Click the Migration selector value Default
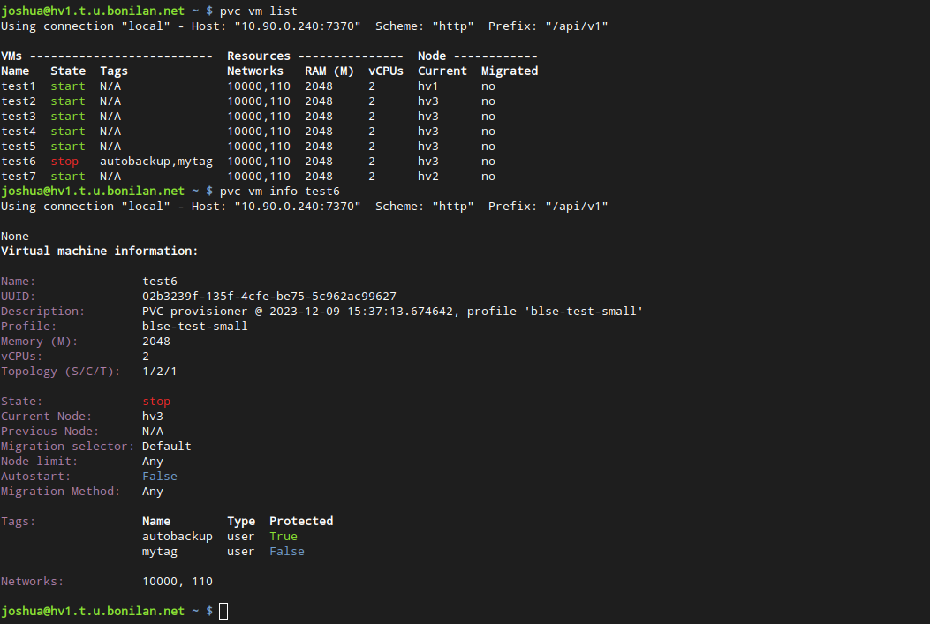This screenshot has width=930, height=624. [x=166, y=446]
